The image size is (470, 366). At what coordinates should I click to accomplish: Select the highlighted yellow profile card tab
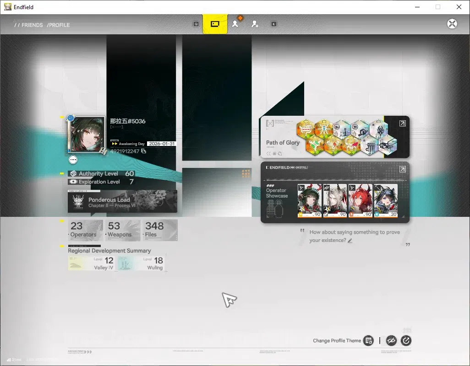click(x=215, y=24)
